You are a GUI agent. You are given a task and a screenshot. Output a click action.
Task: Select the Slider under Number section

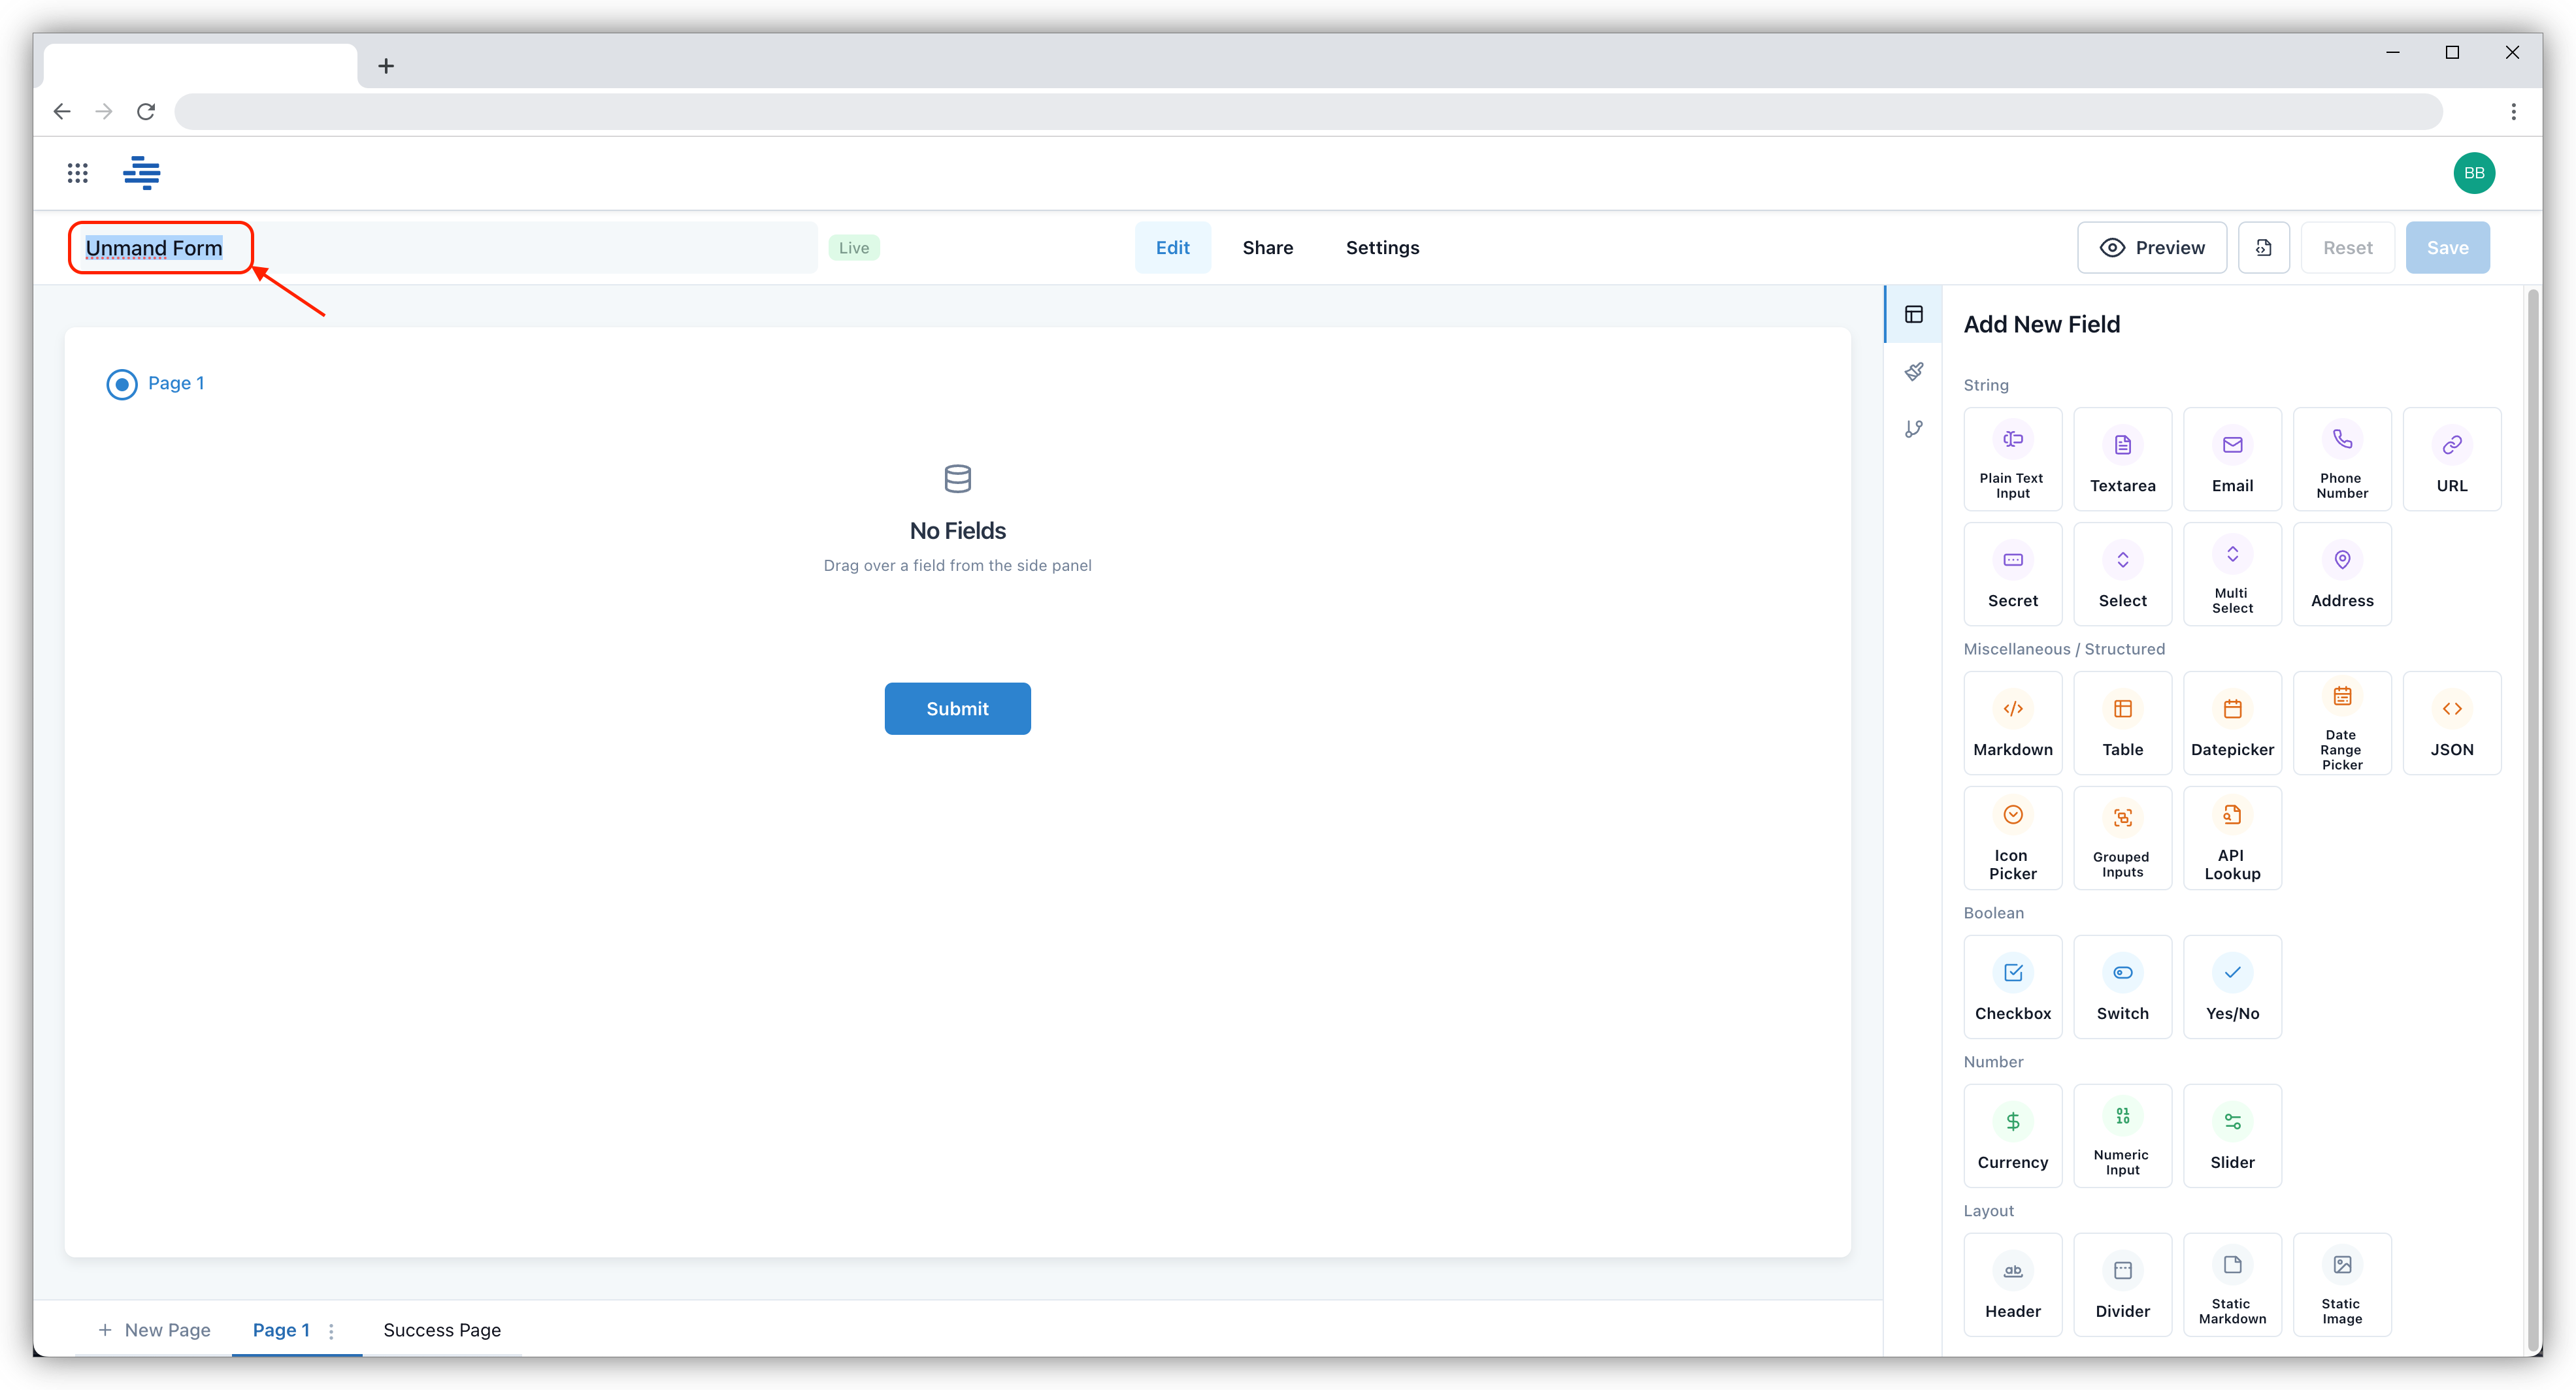point(2232,1135)
